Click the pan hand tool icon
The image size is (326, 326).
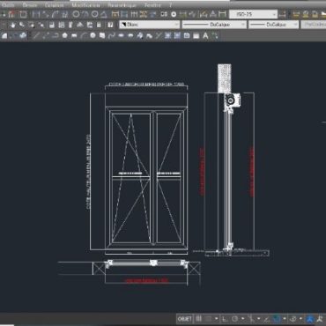(12, 25)
